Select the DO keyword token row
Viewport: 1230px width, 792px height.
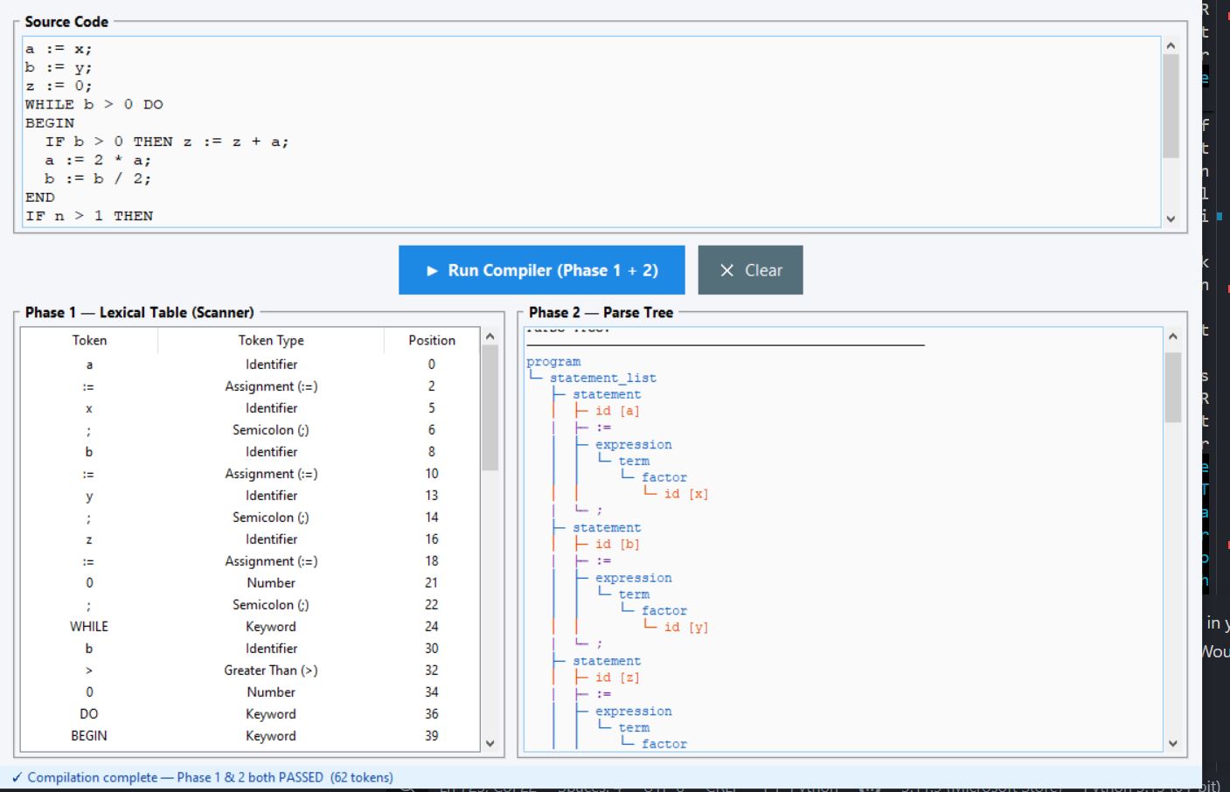(x=250, y=714)
